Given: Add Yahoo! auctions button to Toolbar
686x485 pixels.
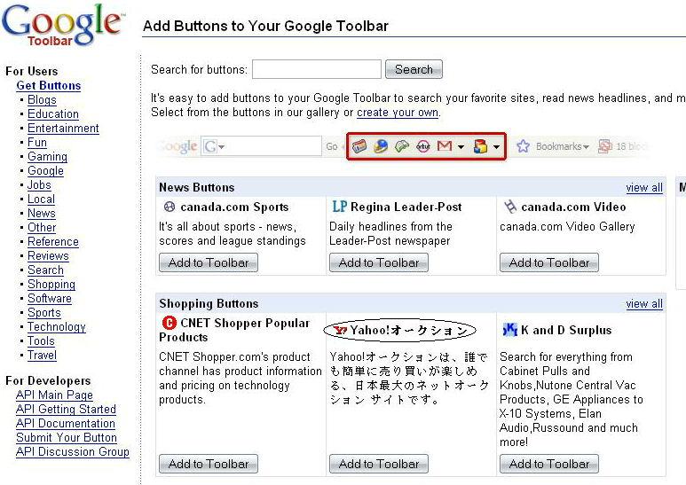Looking at the screenshot, I should point(379,464).
